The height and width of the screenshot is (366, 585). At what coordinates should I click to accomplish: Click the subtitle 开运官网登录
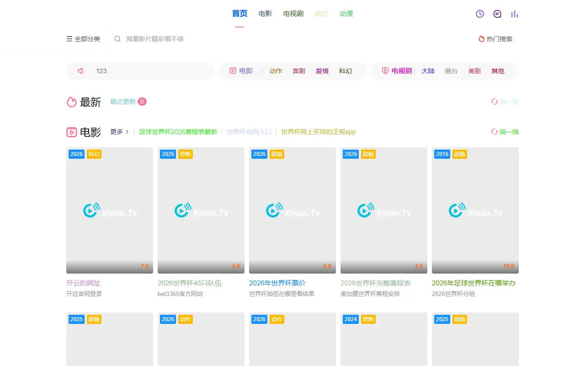[84, 294]
